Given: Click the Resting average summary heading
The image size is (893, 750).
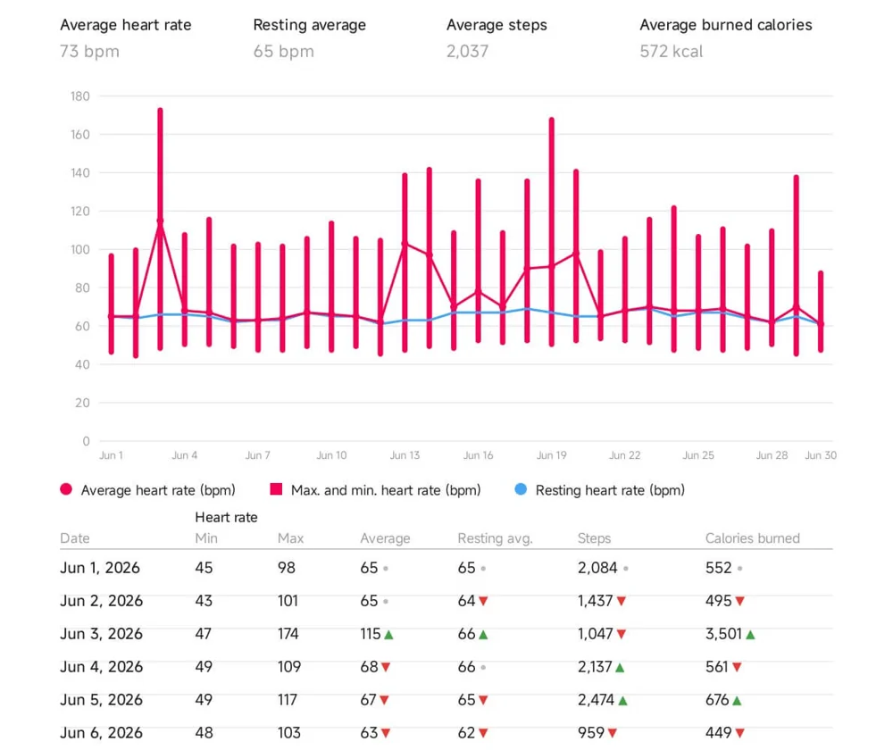Looking at the screenshot, I should 310,25.
